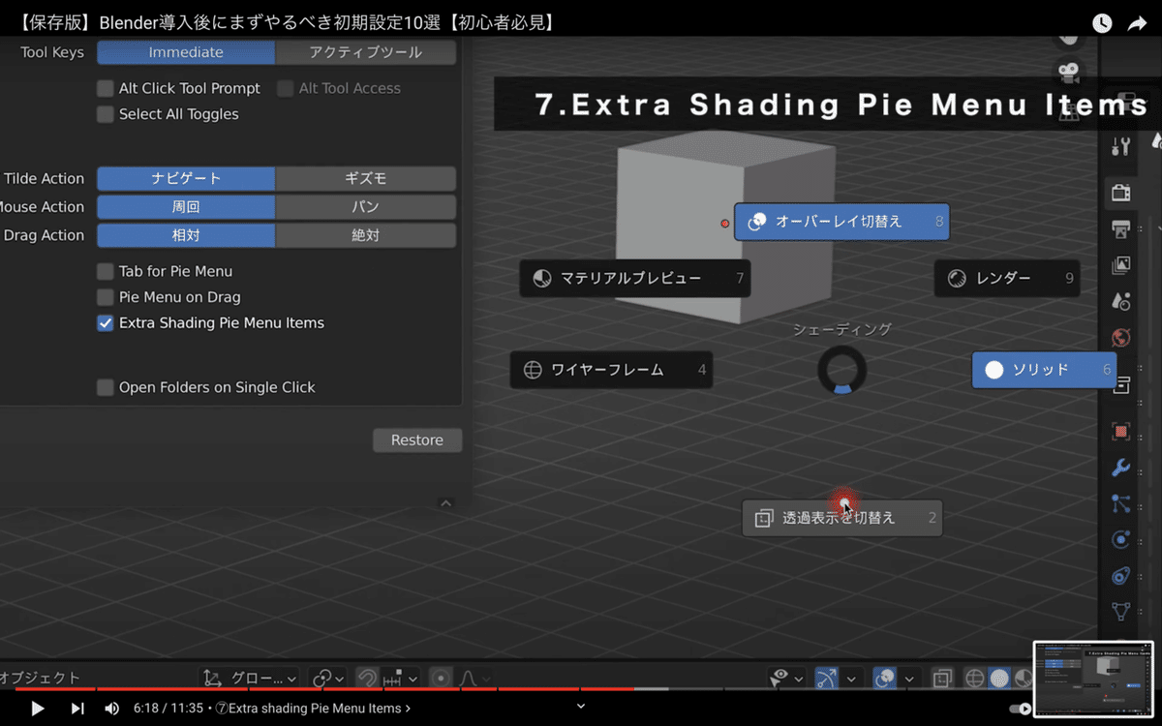Open the Render properties tab icon
This screenshot has height=726, width=1162.
(x=1120, y=193)
